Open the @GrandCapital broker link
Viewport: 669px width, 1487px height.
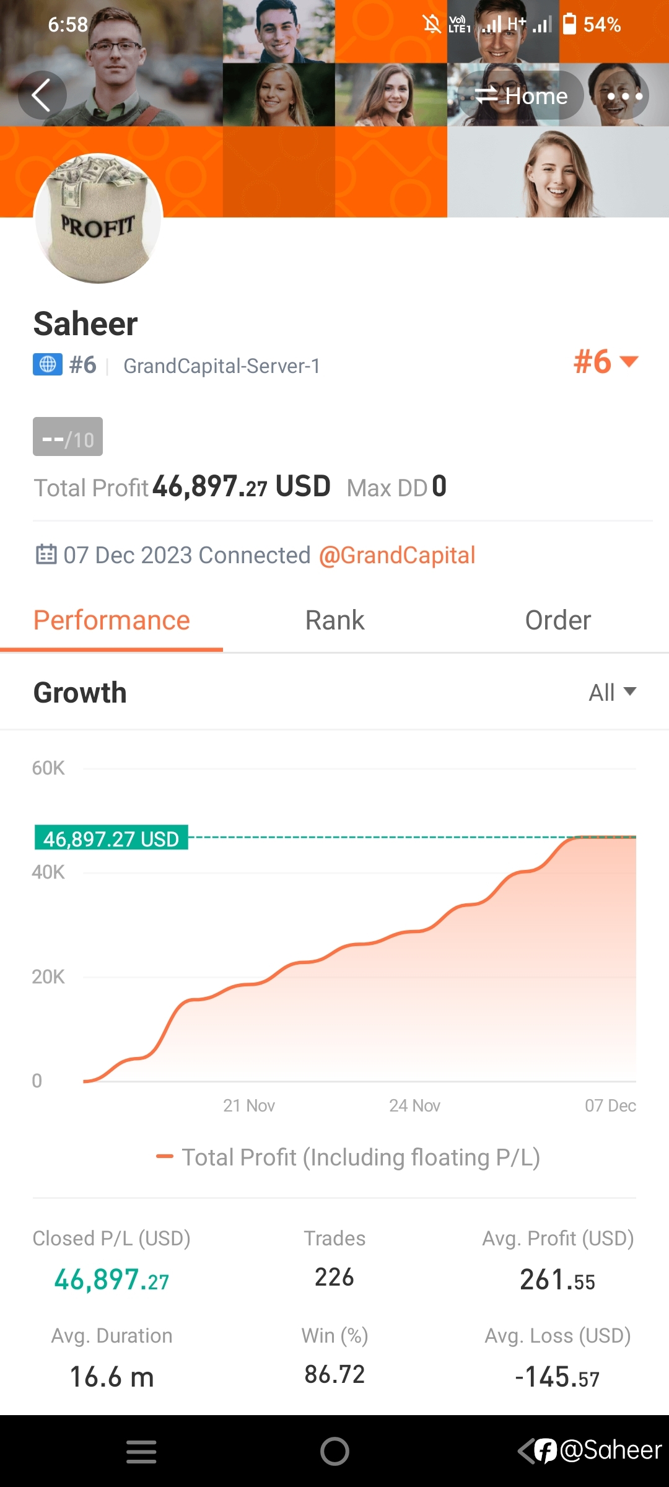pyautogui.click(x=397, y=555)
